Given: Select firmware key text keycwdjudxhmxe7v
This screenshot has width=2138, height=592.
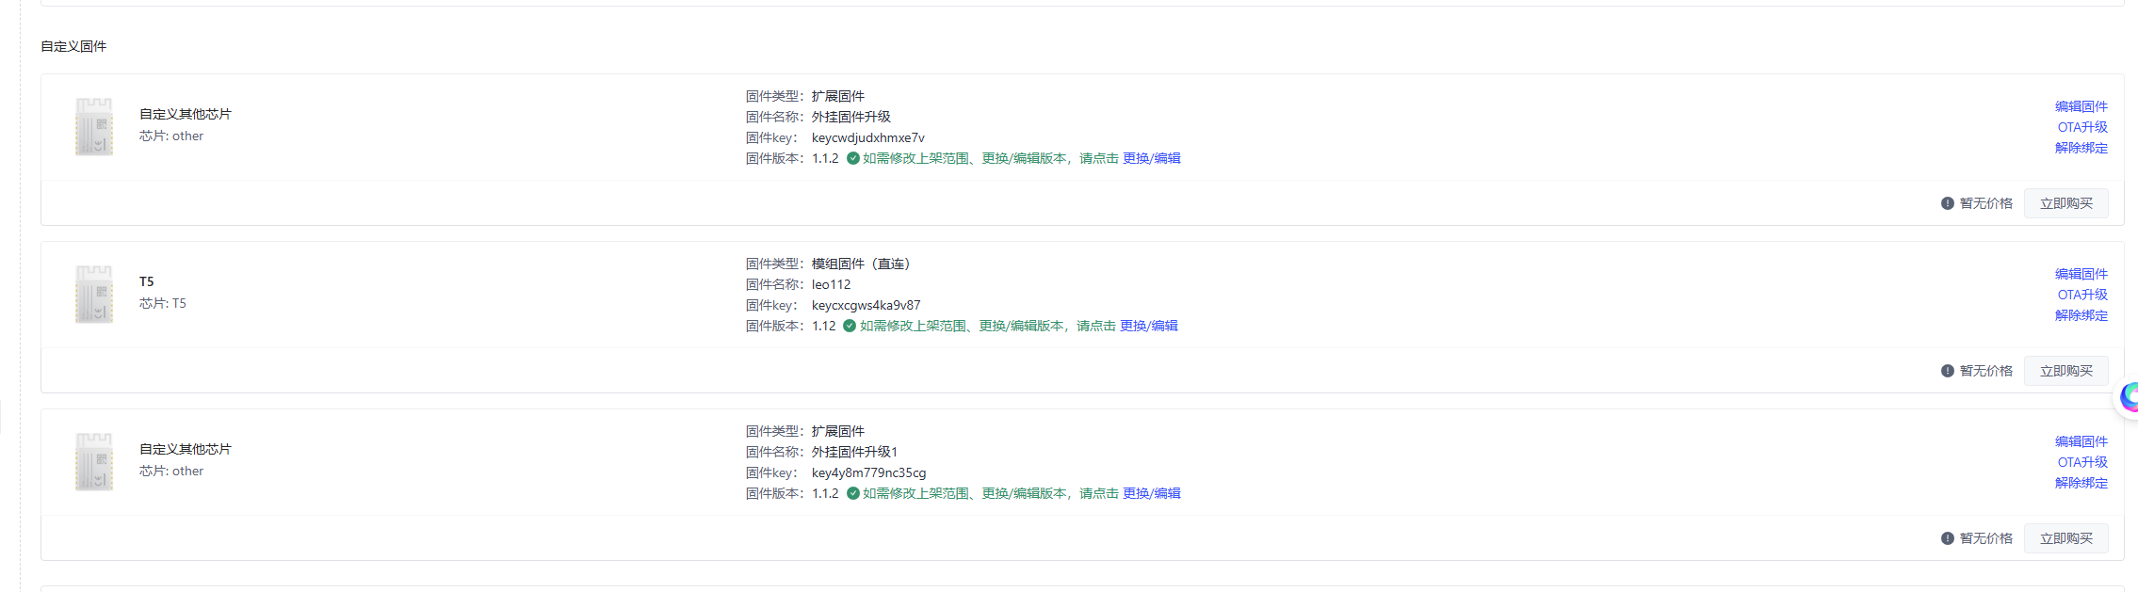Looking at the screenshot, I should [868, 137].
